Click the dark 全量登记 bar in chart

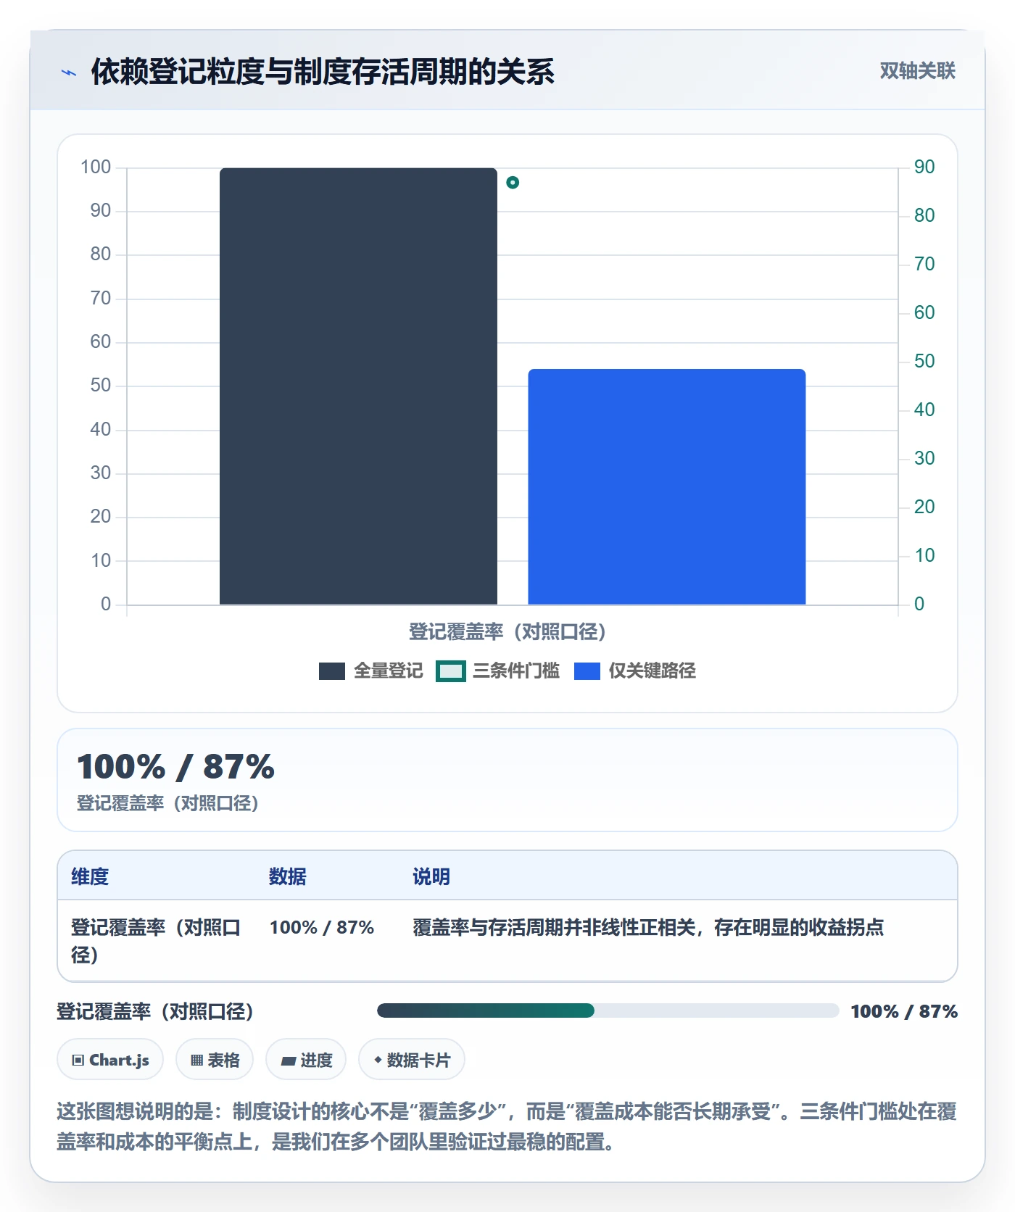coord(358,386)
